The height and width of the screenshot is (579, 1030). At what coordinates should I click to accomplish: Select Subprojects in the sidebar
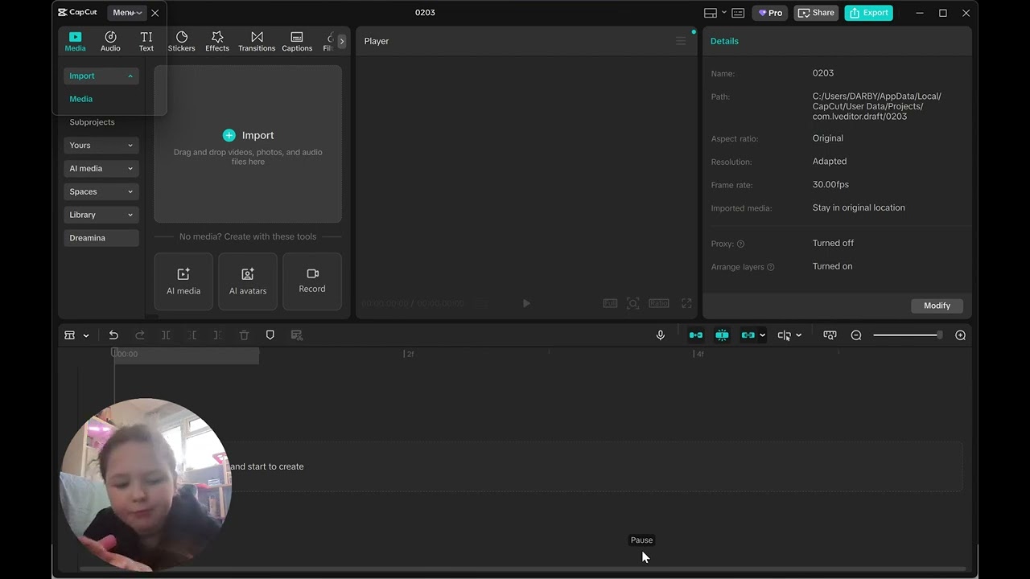click(x=92, y=122)
